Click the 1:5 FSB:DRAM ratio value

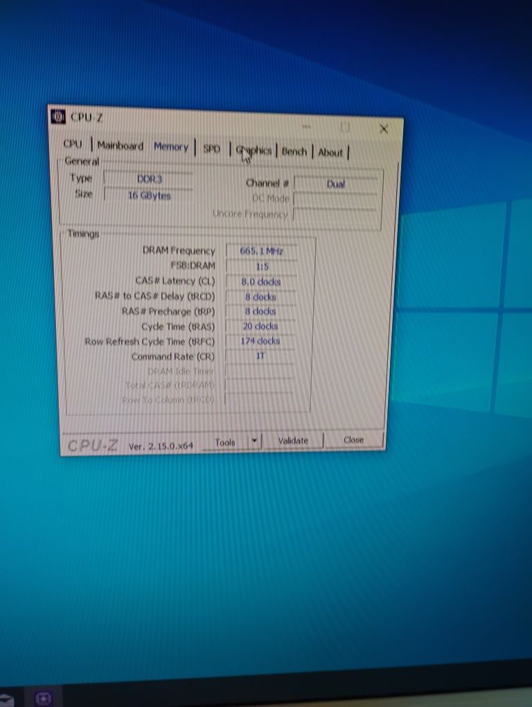coord(261,266)
